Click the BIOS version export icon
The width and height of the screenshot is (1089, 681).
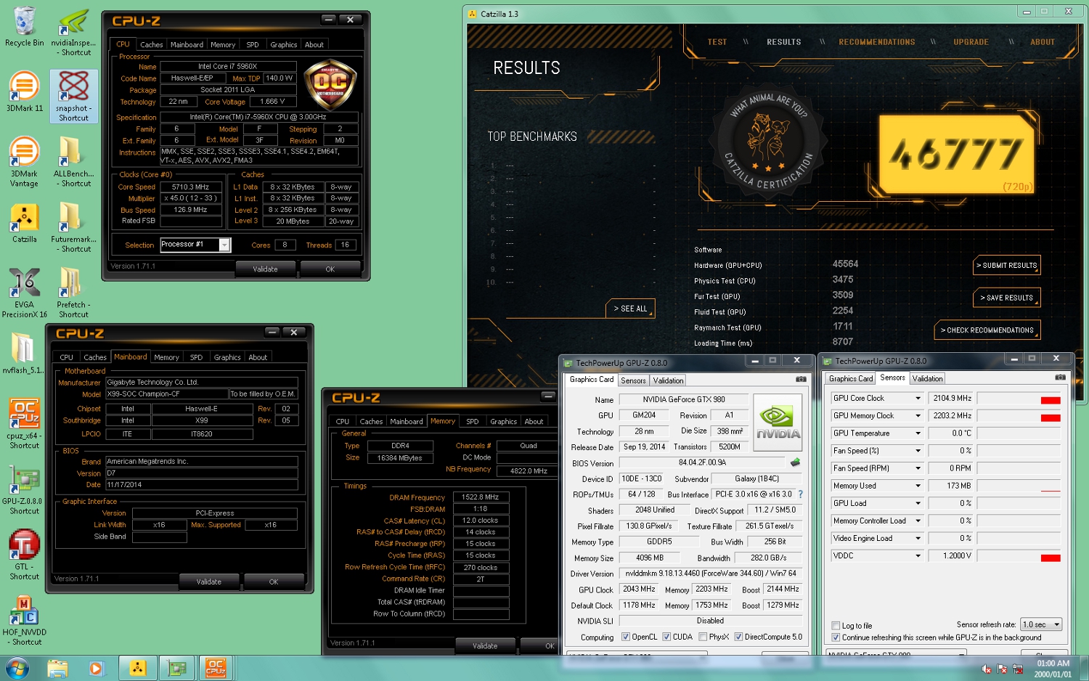[795, 462]
